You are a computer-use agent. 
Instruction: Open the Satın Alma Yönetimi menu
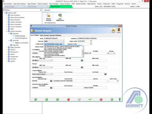coord(20,4)
